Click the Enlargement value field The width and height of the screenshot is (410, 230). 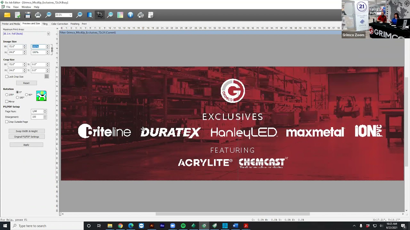tap(37, 117)
